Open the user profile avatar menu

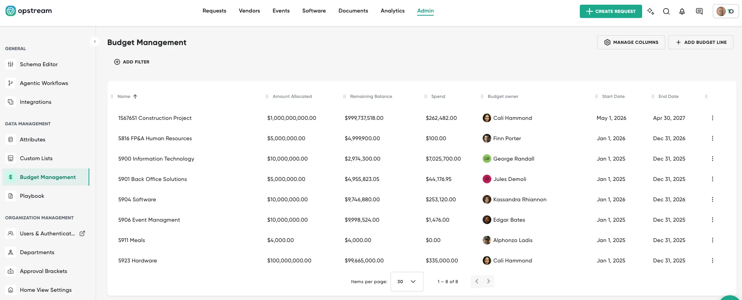(726, 11)
